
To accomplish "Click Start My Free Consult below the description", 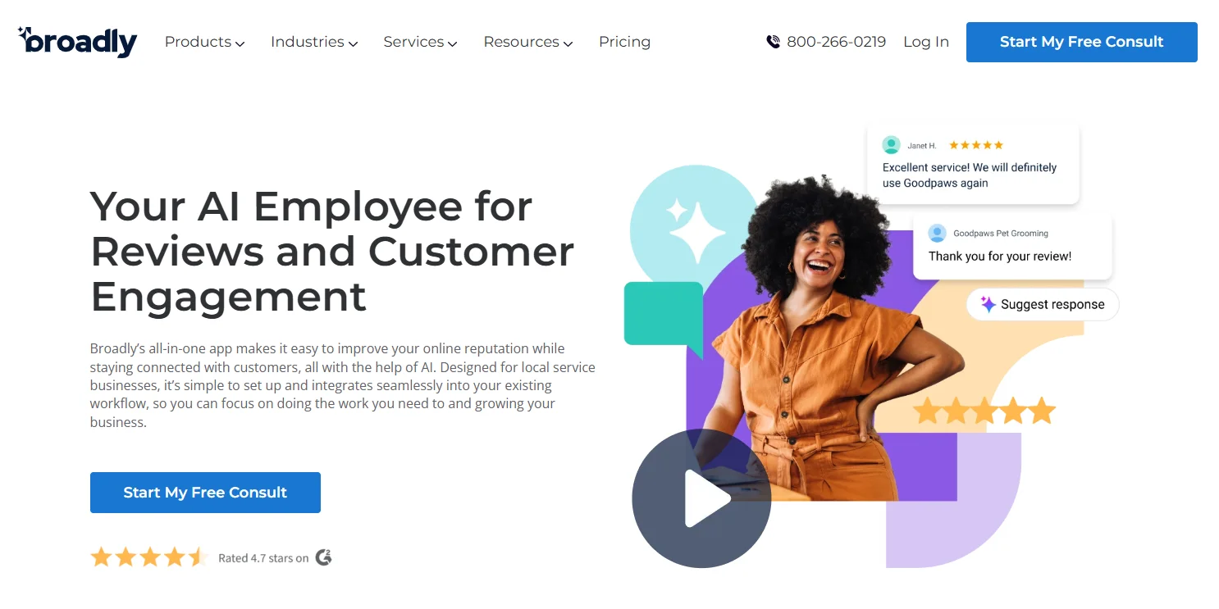I will (x=205, y=493).
